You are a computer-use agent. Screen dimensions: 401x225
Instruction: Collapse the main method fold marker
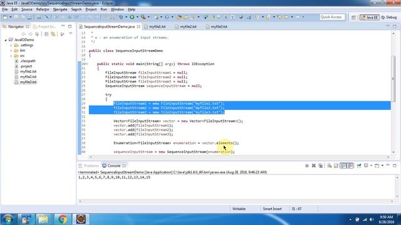point(87,64)
